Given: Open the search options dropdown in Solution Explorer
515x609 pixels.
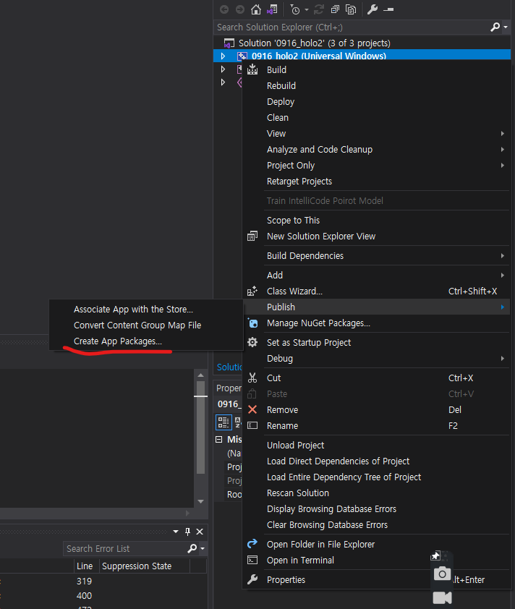Looking at the screenshot, I should tap(506, 27).
